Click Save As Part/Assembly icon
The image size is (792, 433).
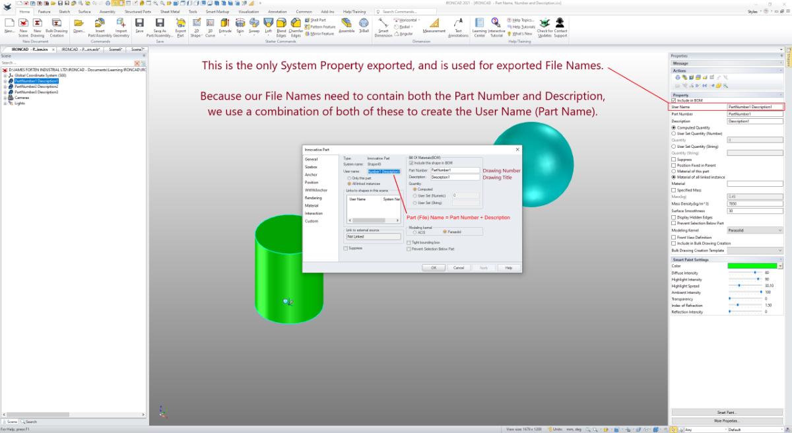point(159,22)
